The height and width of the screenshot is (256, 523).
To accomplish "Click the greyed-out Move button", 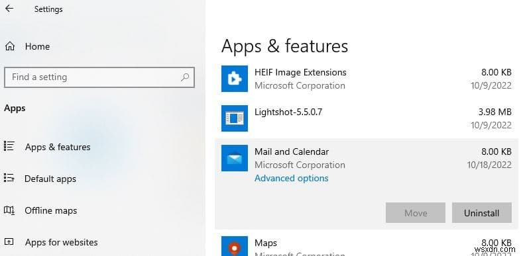I will (416, 213).
